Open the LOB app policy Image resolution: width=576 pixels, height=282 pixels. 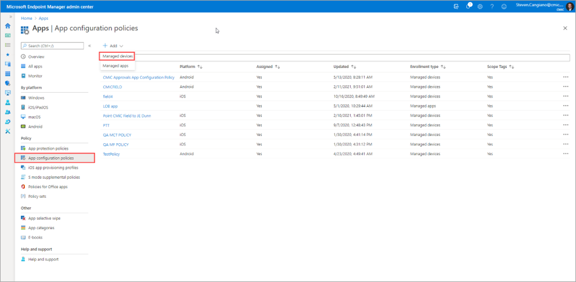click(x=110, y=106)
